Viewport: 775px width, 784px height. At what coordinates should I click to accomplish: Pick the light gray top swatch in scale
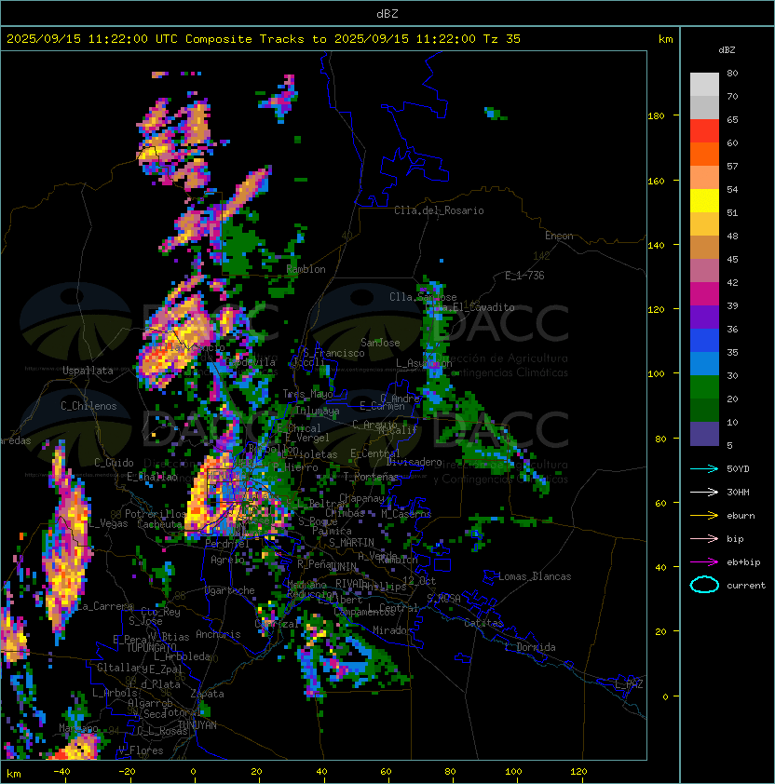tap(704, 85)
